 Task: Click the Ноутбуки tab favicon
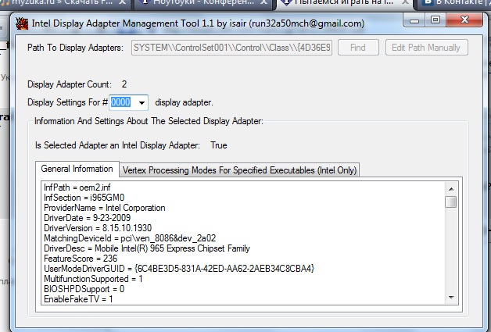tap(145, 2)
